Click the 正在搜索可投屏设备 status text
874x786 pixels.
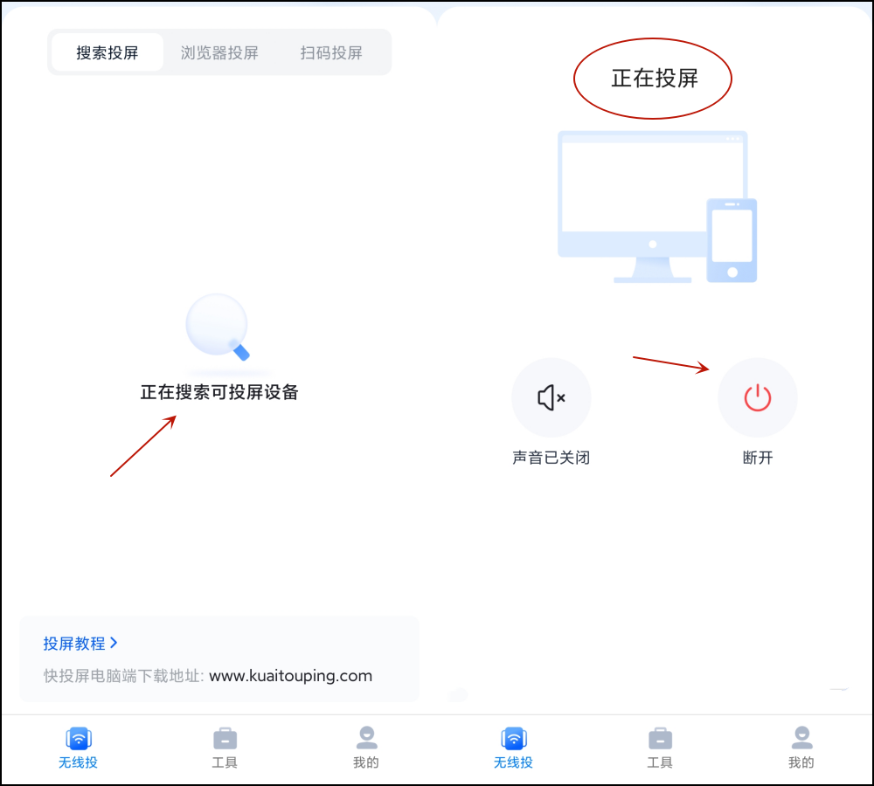pyautogui.click(x=219, y=393)
